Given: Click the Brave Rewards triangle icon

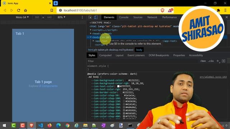Looking at the screenshot, I should (x=170, y=10).
